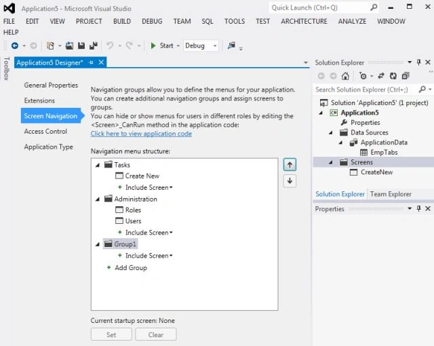Open the BUILD menu
The width and height of the screenshot is (434, 346).
pos(122,21)
